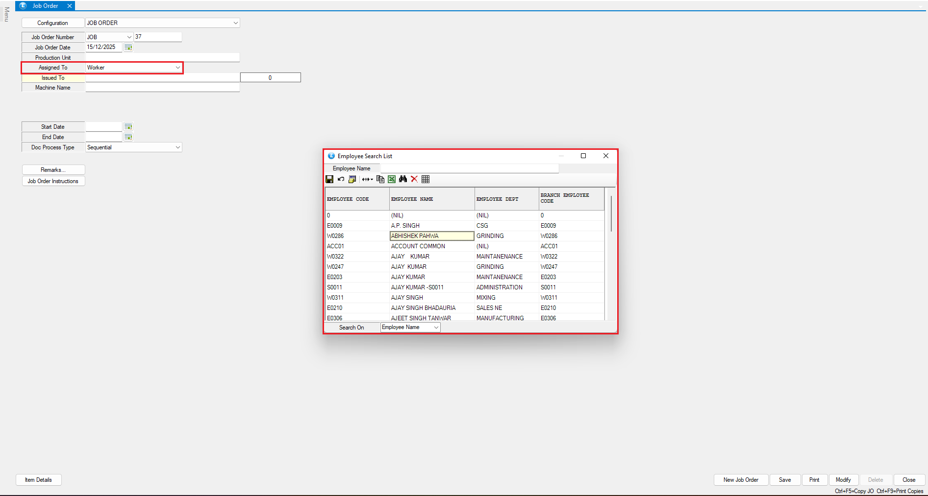
Task: Click the Employee Name search input field
Action: click(x=469, y=168)
